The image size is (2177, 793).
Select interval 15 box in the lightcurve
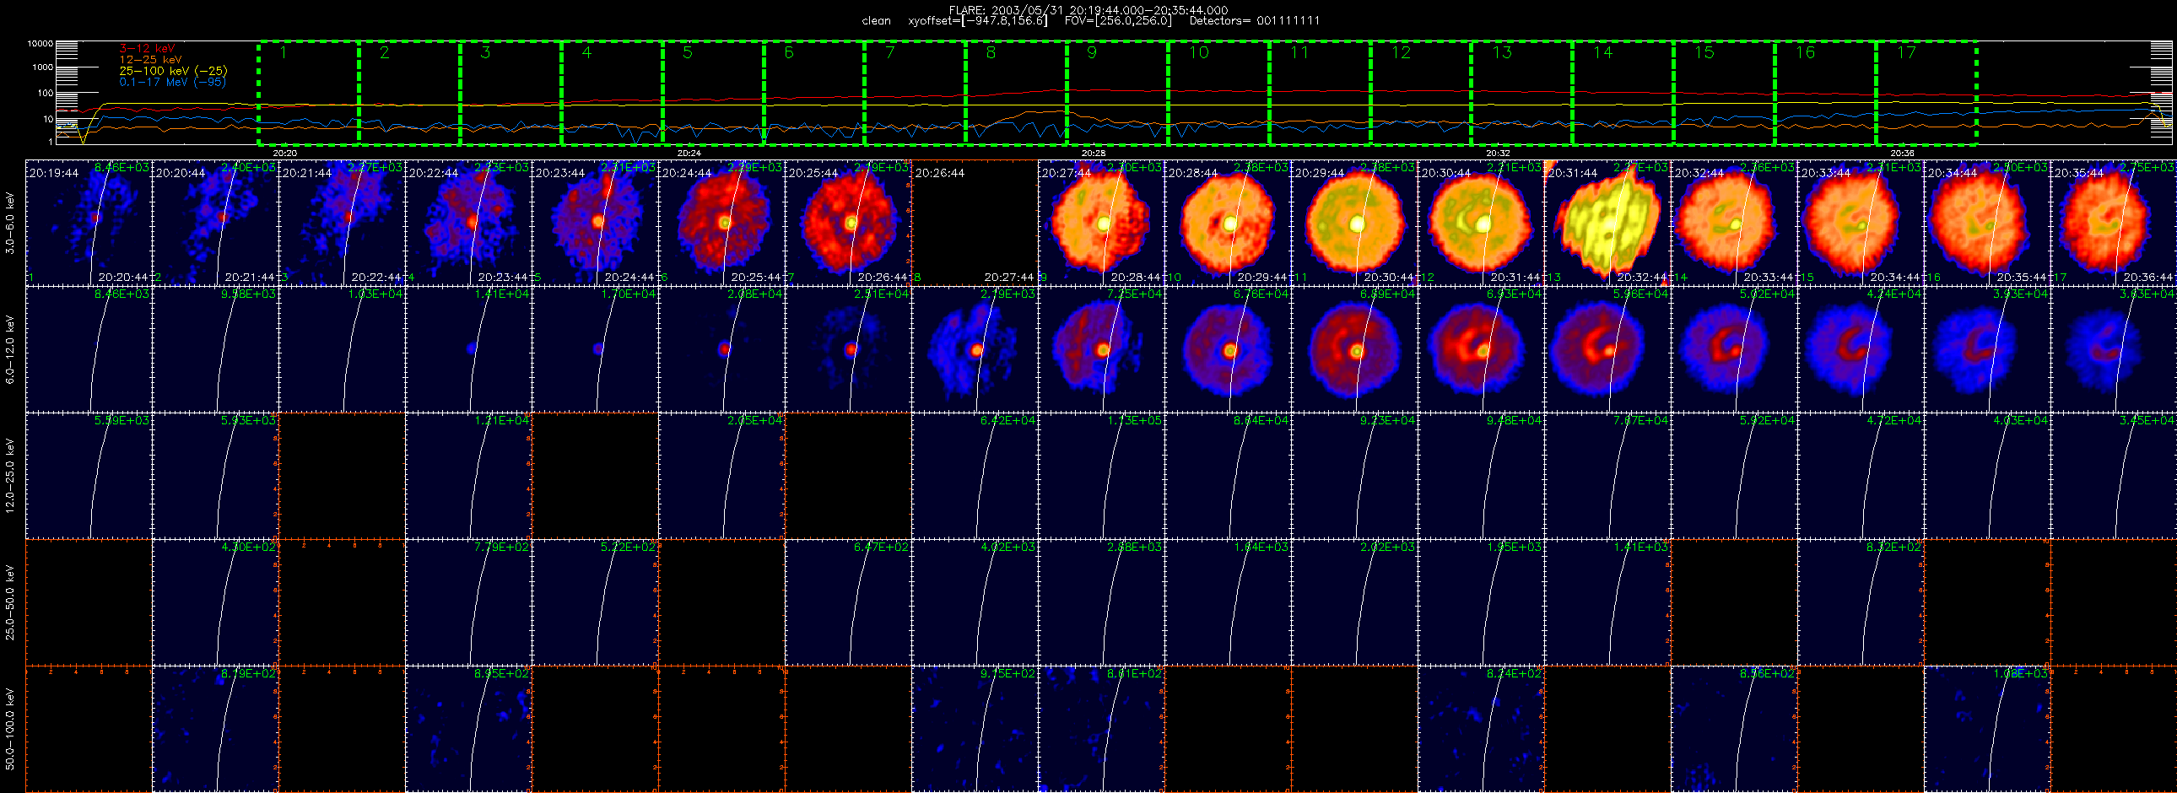pos(1724,93)
